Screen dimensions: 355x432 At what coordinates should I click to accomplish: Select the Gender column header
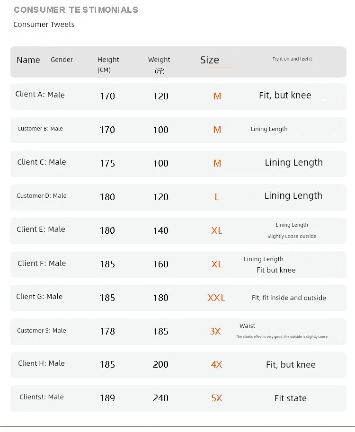(x=62, y=60)
